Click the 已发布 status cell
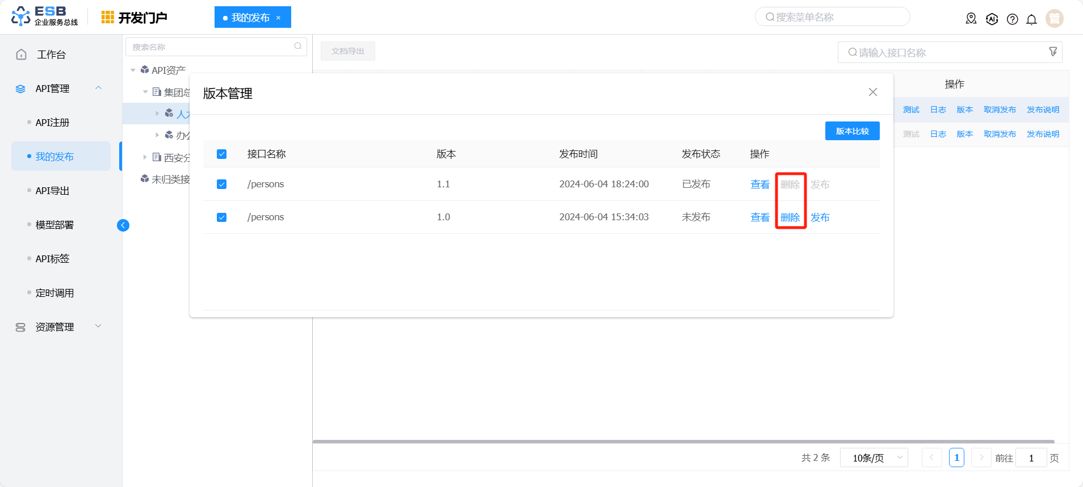The width and height of the screenshot is (1083, 487). pyautogui.click(x=696, y=184)
